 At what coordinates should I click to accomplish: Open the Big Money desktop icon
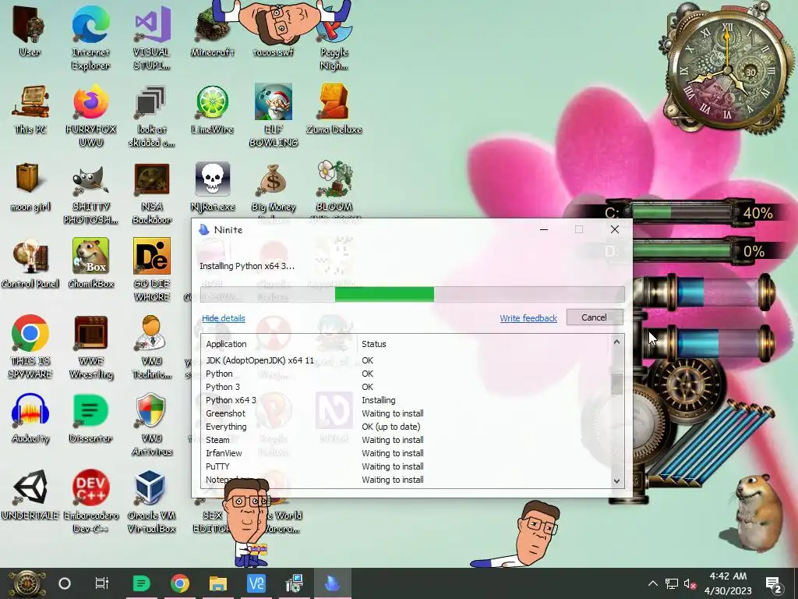click(x=274, y=186)
